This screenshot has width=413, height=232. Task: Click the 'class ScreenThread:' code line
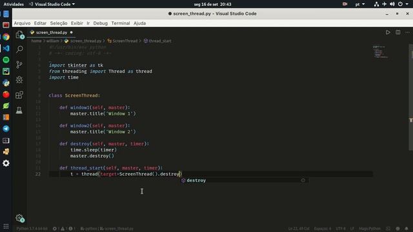click(74, 95)
